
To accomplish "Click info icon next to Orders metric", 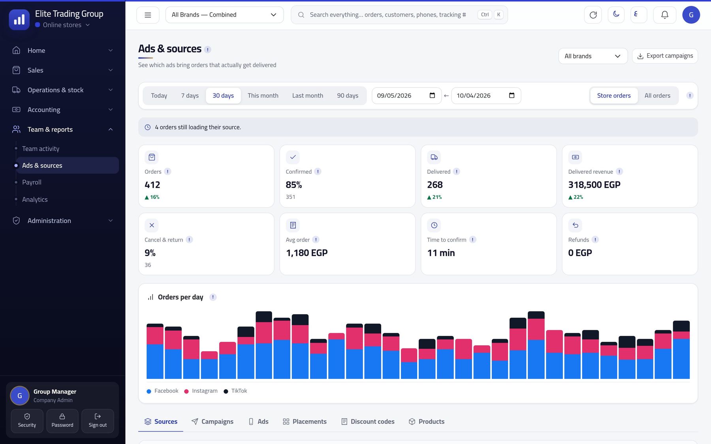I will tap(167, 172).
